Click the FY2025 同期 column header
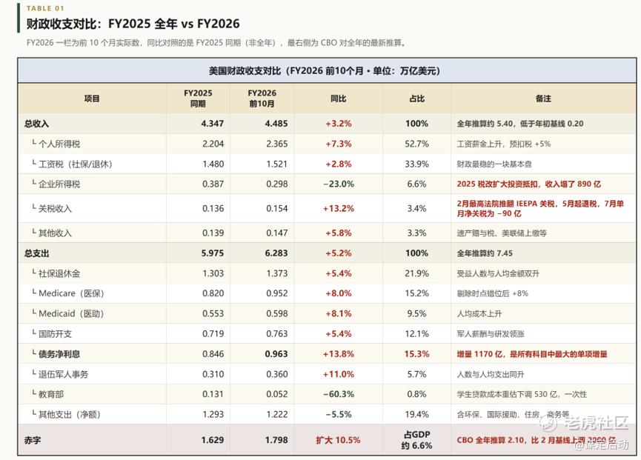 point(198,99)
